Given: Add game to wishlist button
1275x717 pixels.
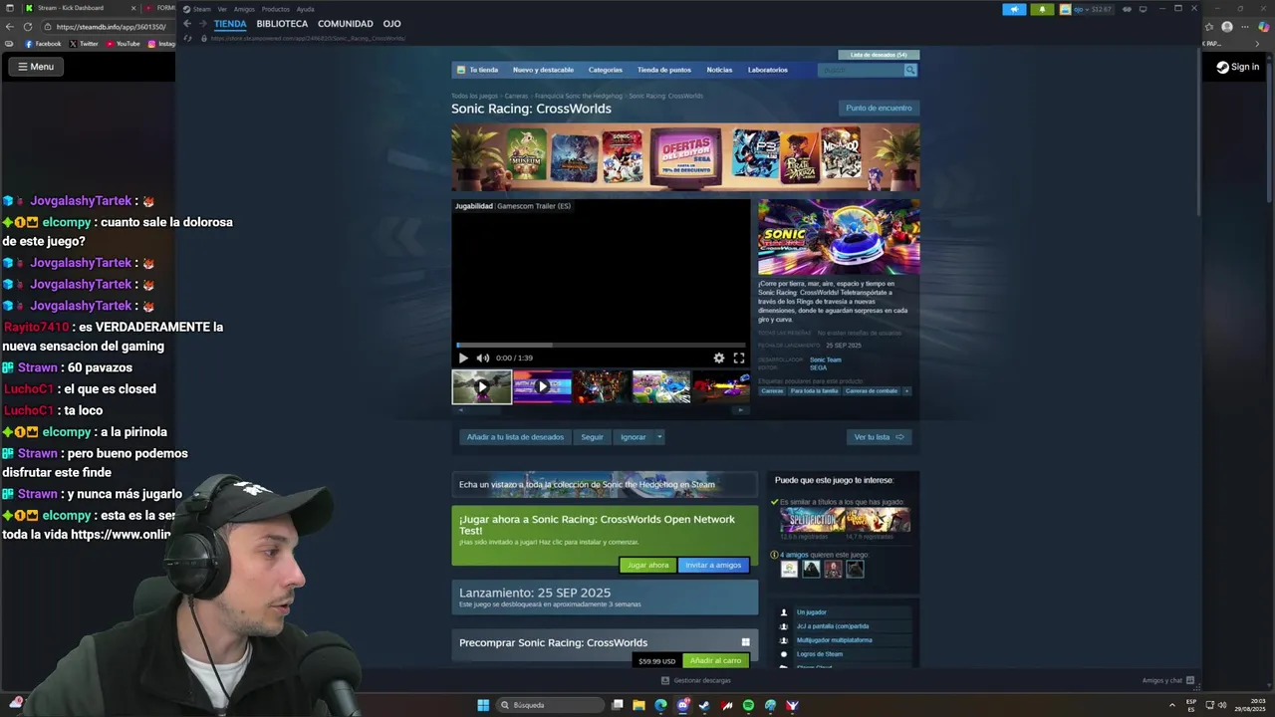Looking at the screenshot, I should click(515, 437).
